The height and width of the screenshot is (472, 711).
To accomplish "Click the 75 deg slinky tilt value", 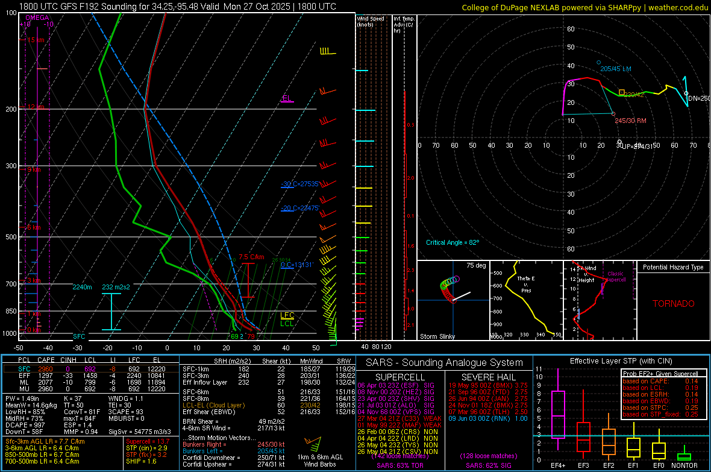I will pyautogui.click(x=476, y=265).
